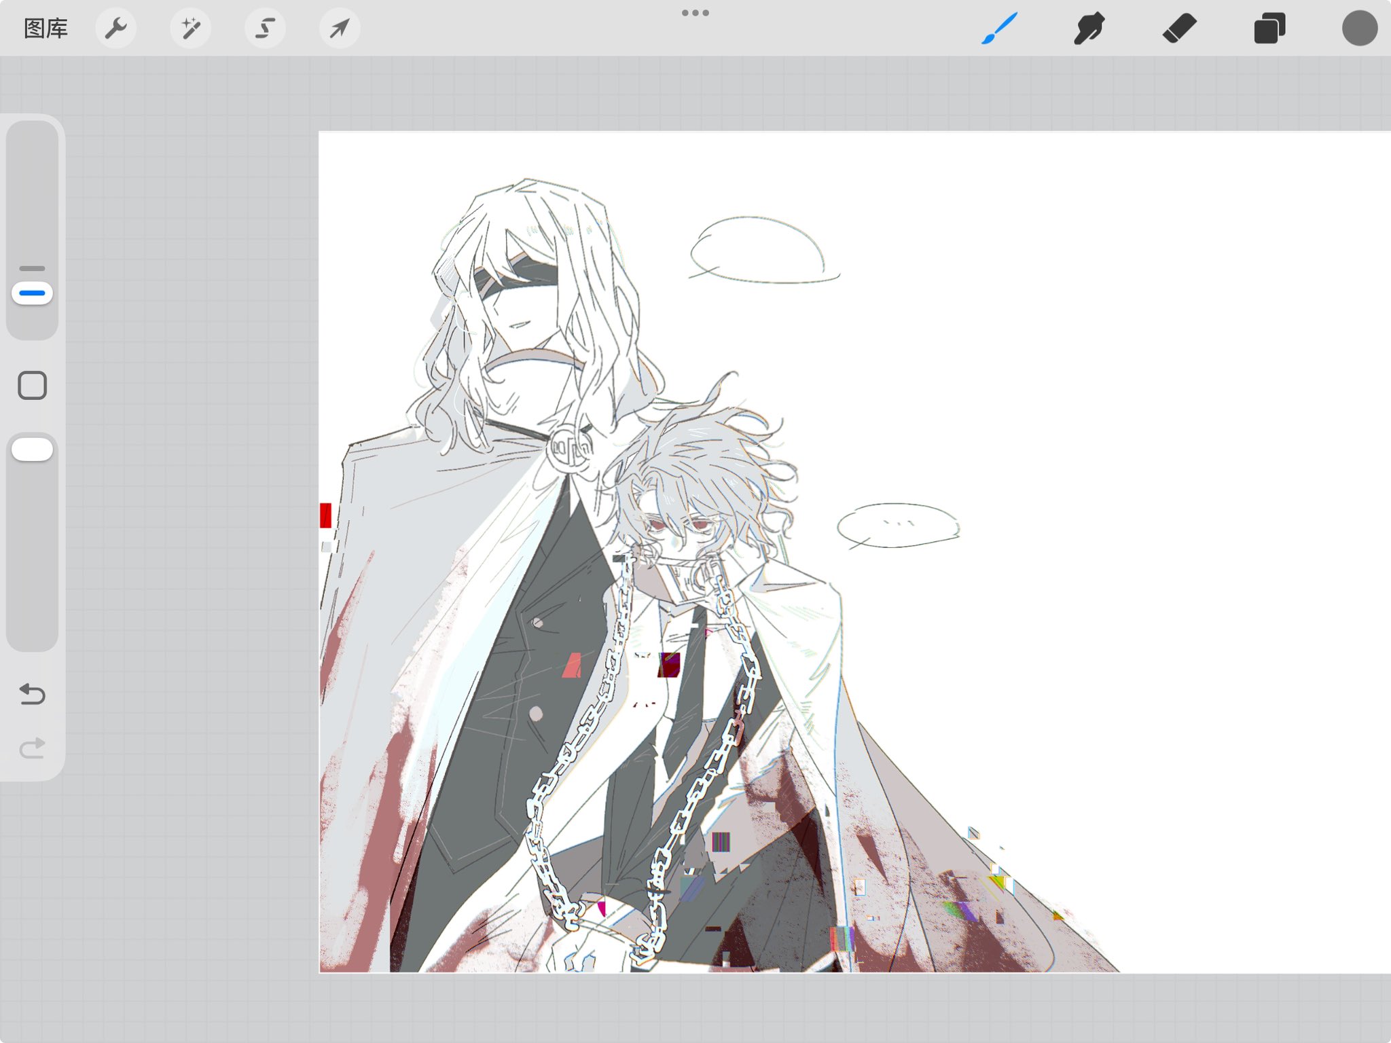Click the lower speech bubble with dots
The image size is (1391, 1043).
898,525
